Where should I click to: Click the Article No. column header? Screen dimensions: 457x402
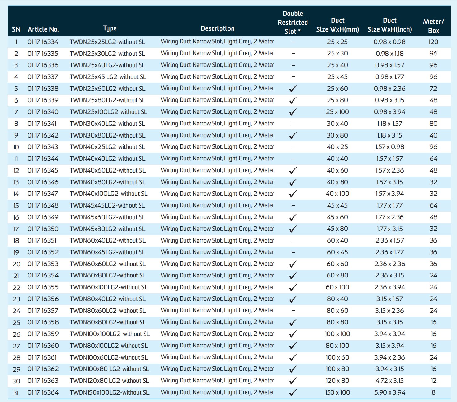click(x=43, y=29)
